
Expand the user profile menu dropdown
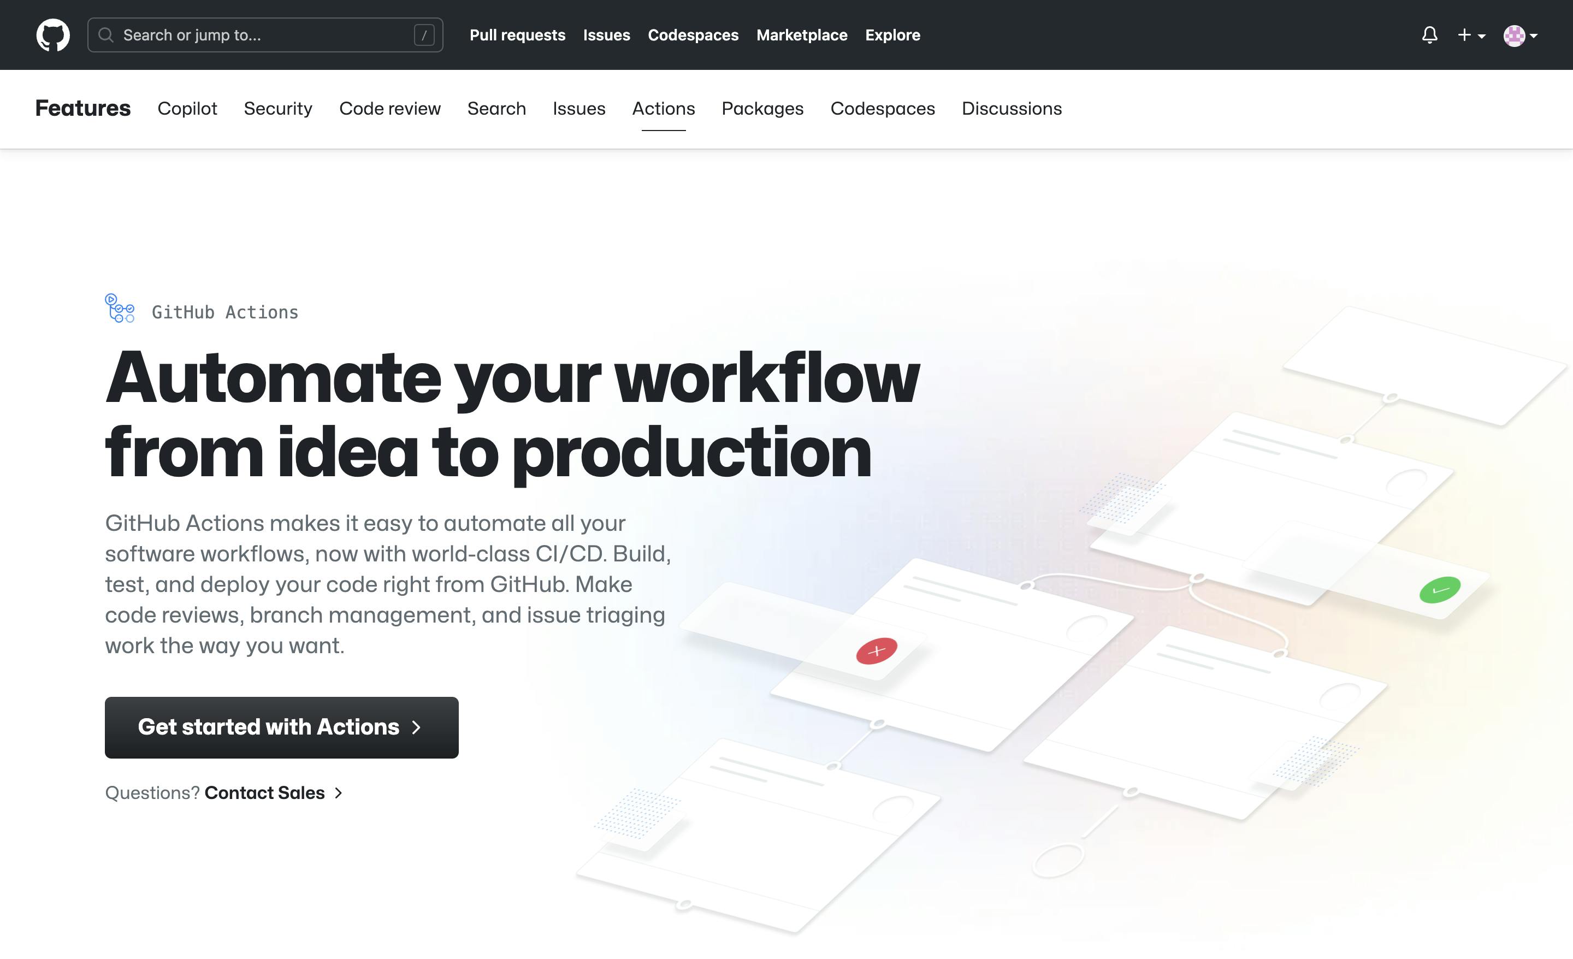click(1522, 35)
